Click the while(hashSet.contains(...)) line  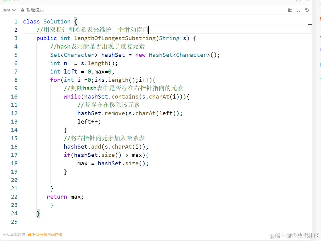[127, 97]
